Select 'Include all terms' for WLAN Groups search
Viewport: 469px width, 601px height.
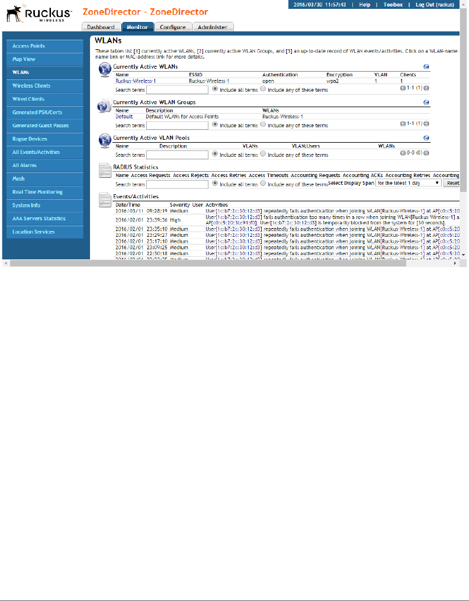(x=215, y=124)
